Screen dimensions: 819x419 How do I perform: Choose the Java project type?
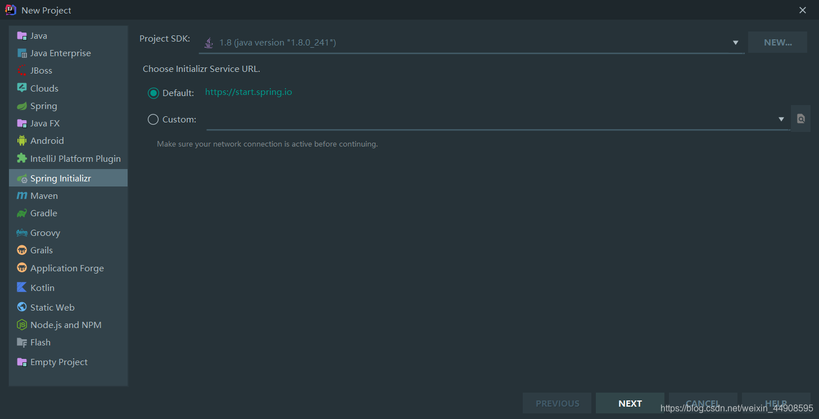[x=68, y=35]
